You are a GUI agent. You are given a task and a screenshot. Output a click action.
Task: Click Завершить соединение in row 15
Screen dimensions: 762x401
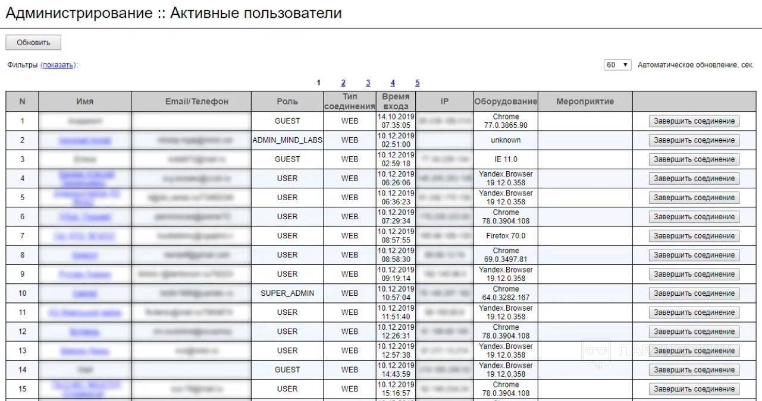tap(694, 389)
